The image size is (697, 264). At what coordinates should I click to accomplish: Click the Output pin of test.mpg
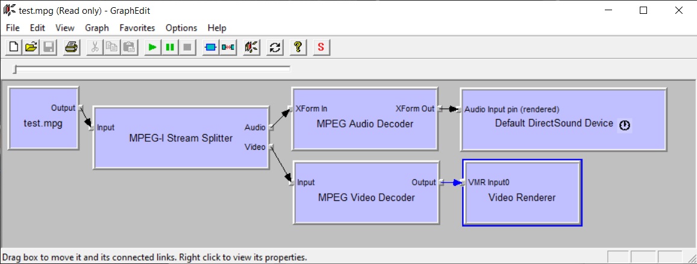tap(80, 108)
